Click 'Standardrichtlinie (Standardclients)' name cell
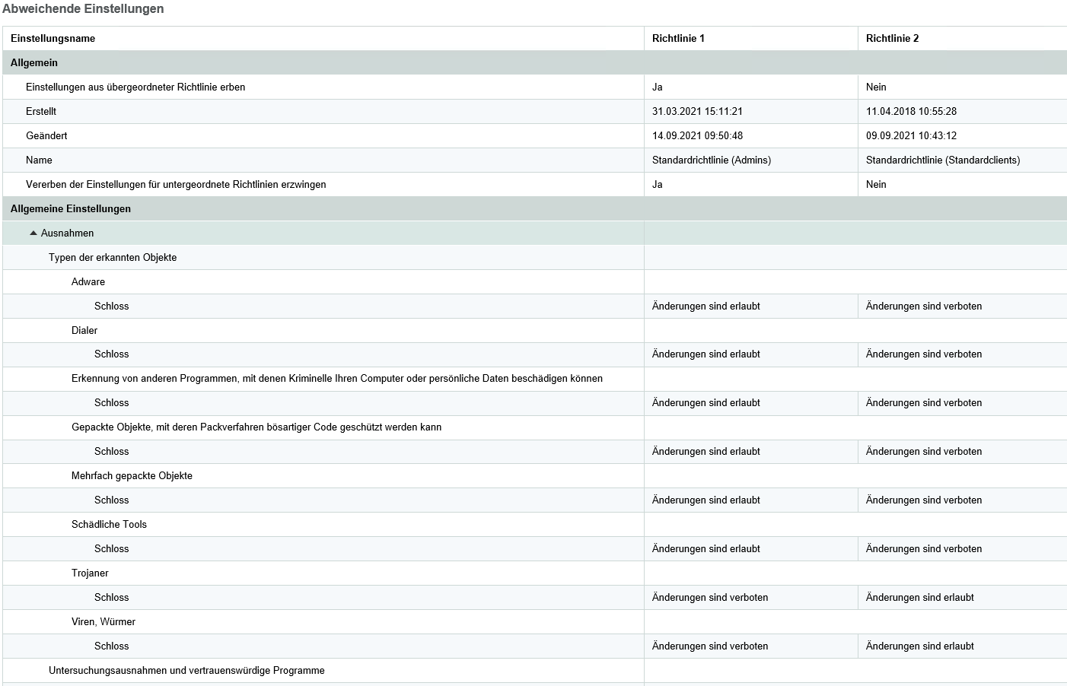The height and width of the screenshot is (686, 1067). tap(943, 160)
